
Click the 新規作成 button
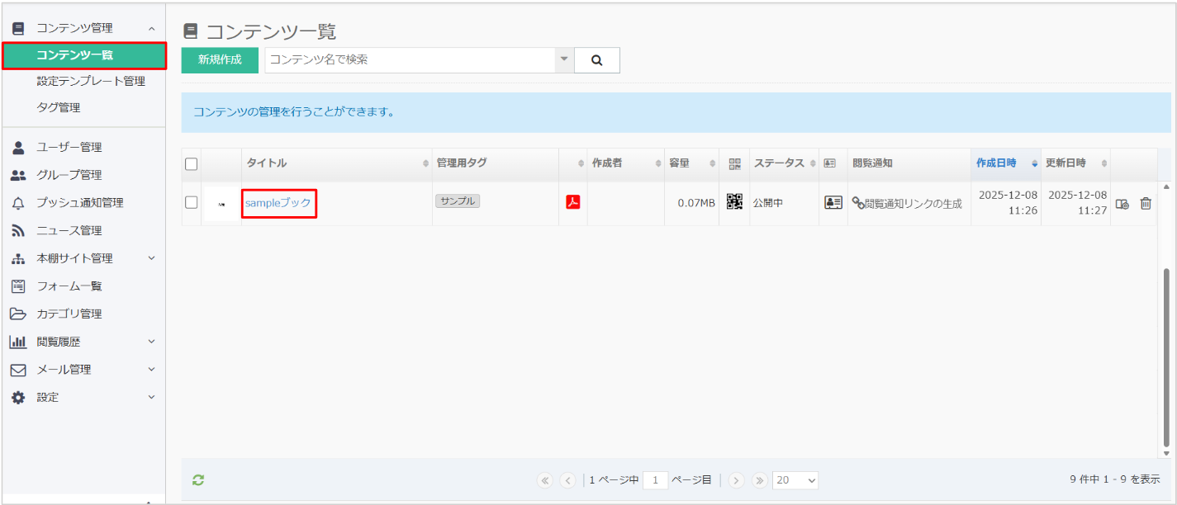click(220, 60)
